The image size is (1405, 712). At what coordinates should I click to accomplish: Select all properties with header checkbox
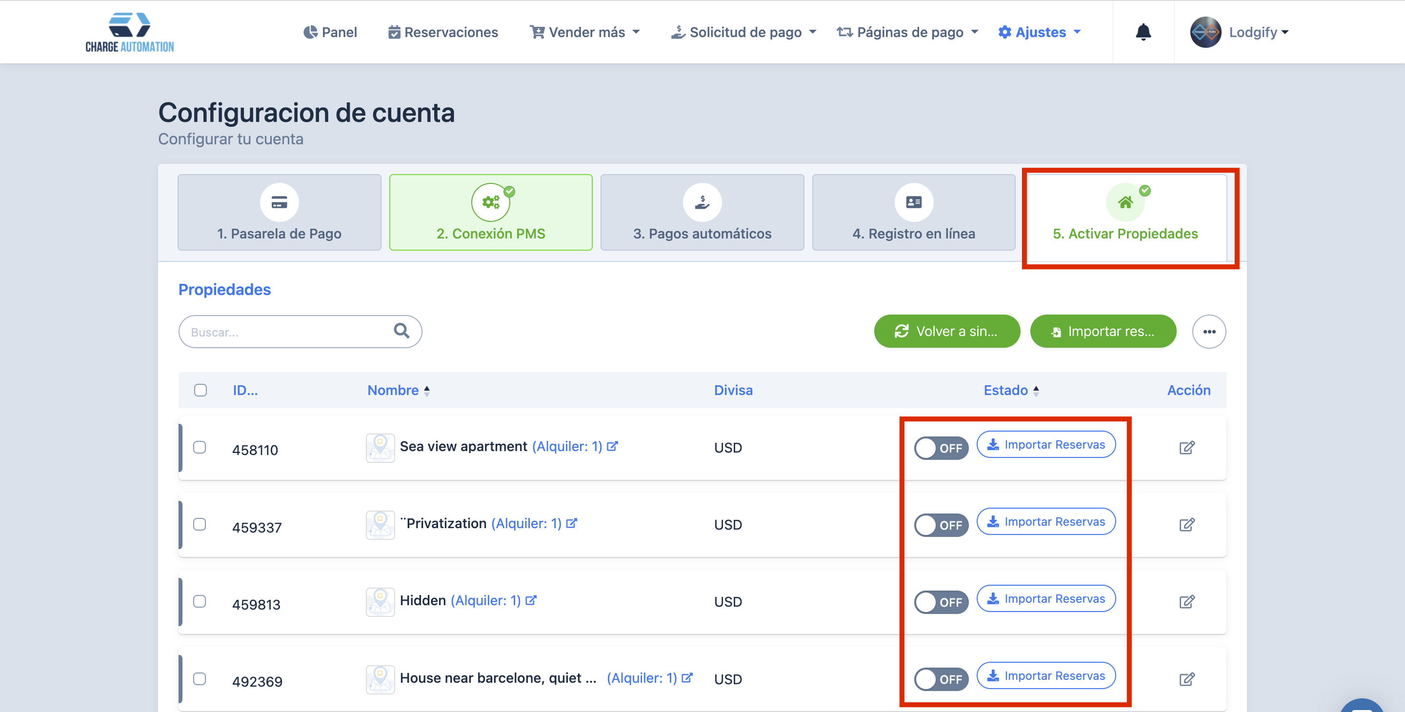click(200, 390)
